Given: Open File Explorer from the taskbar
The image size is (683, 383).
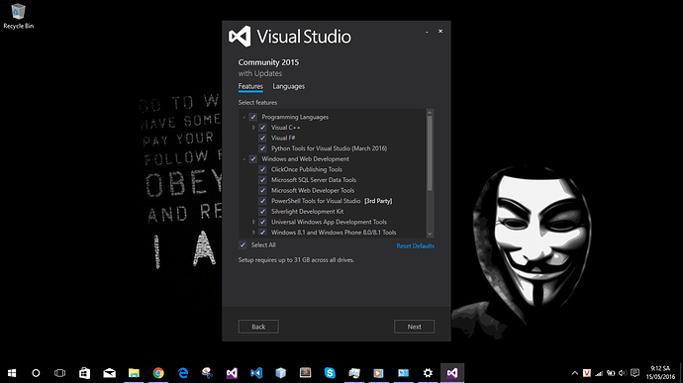Looking at the screenshot, I should 134,373.
